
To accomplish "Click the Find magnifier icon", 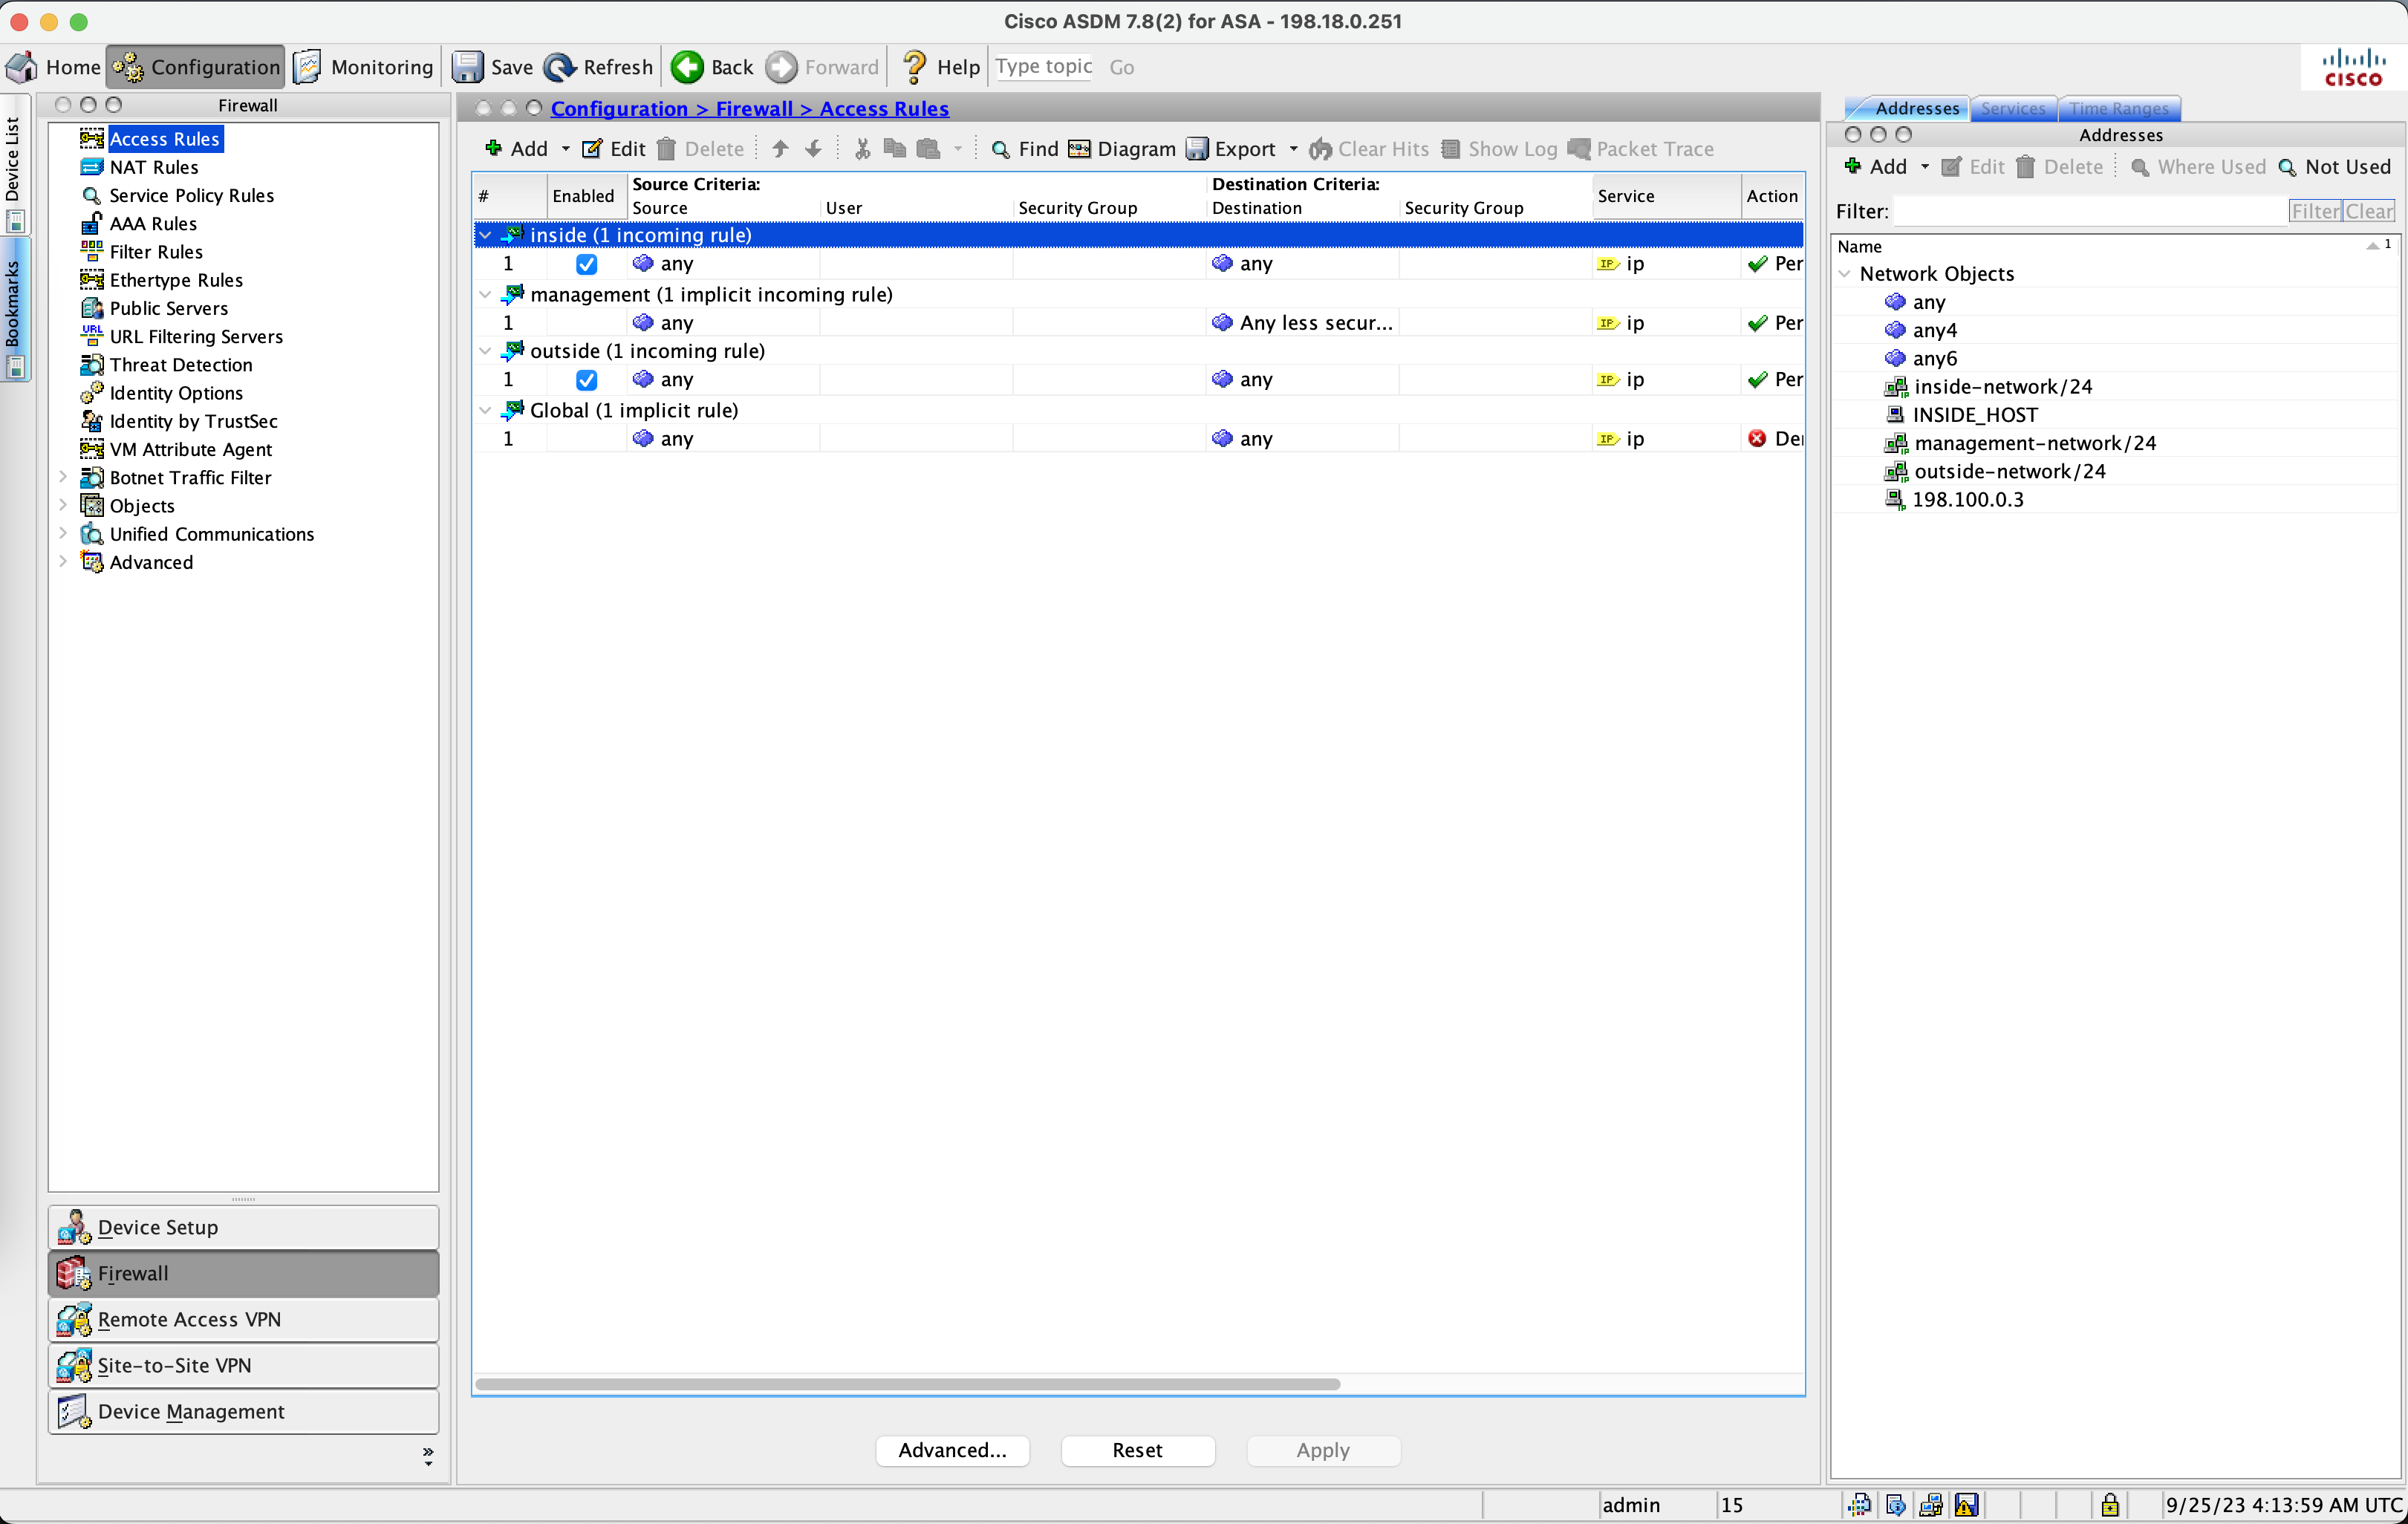I will [x=1000, y=149].
